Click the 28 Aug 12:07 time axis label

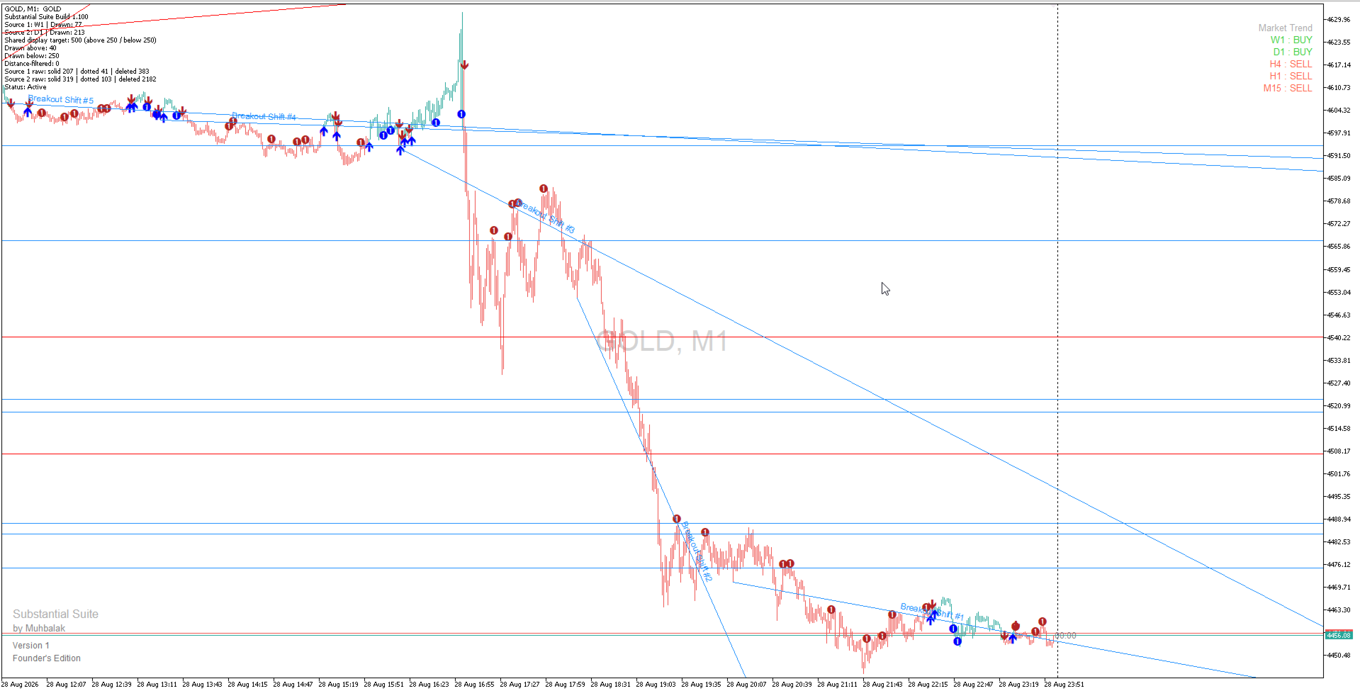pyautogui.click(x=66, y=685)
